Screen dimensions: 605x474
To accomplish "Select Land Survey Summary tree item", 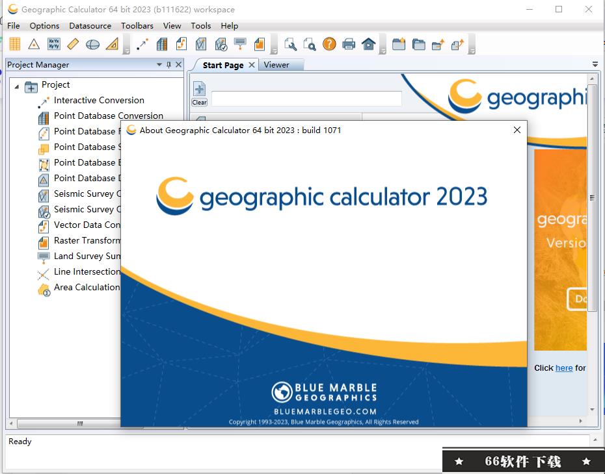I will tap(87, 256).
